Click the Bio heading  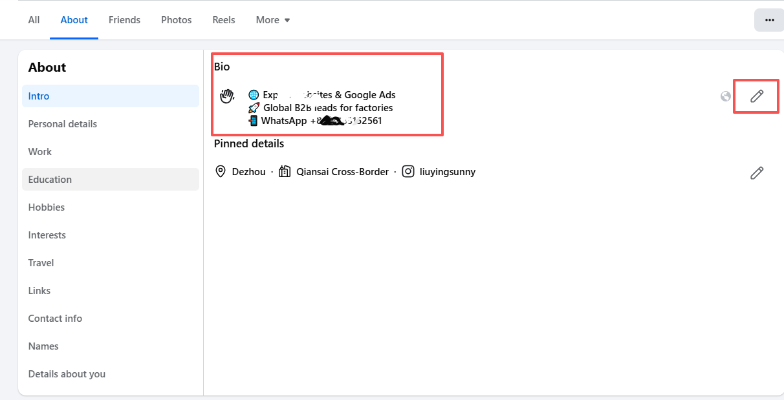(222, 67)
